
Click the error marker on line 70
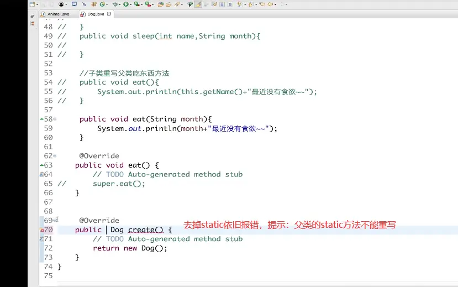click(42, 229)
